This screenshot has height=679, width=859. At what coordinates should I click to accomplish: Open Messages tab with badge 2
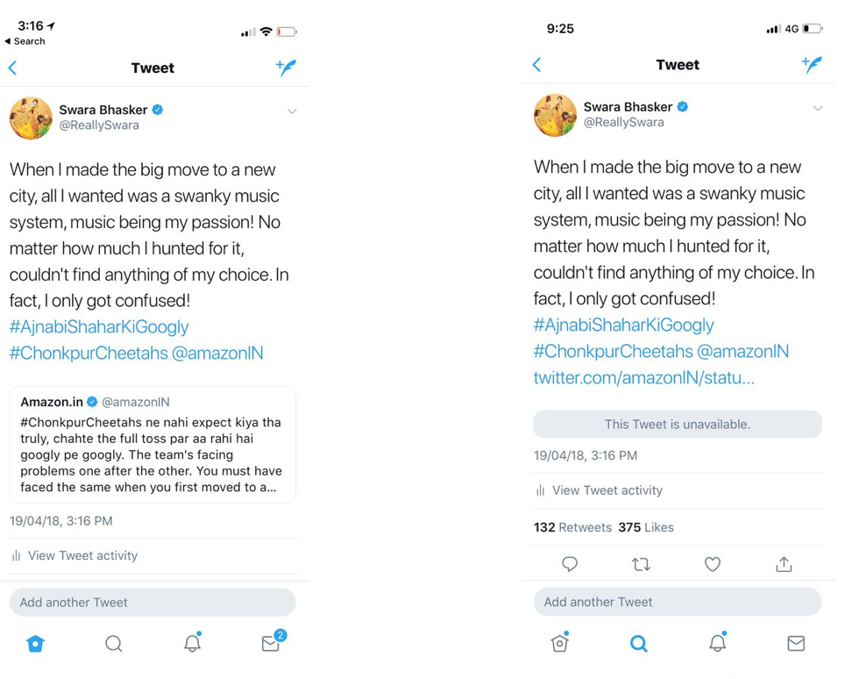[271, 644]
